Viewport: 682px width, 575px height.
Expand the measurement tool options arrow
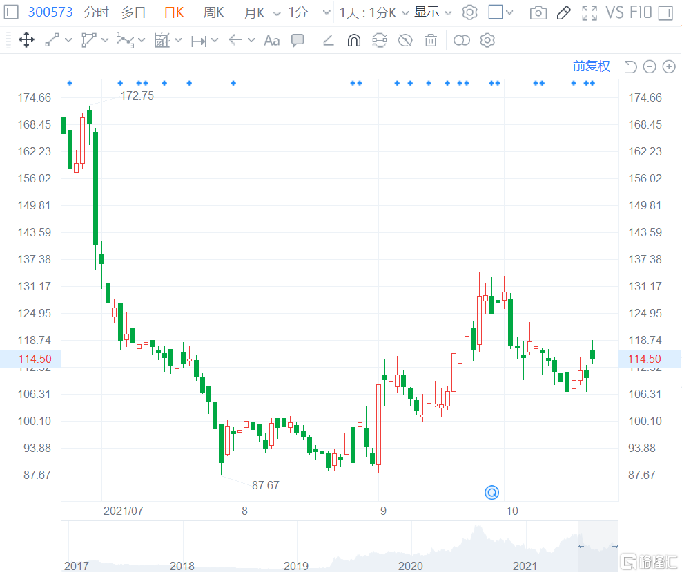[178, 41]
